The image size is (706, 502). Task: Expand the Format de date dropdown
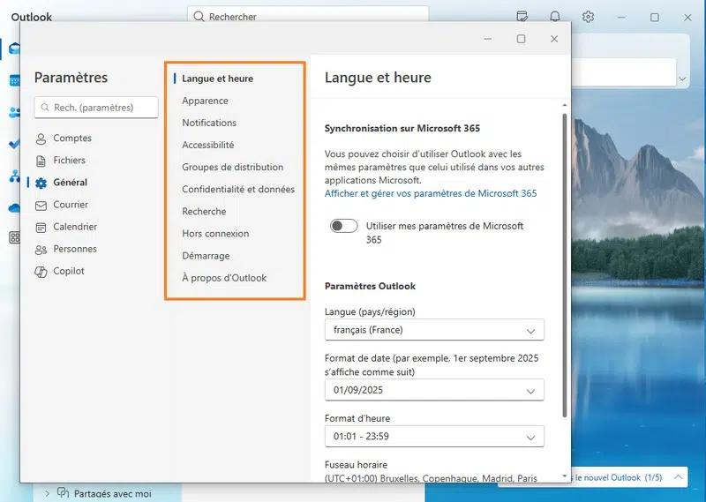(434, 390)
